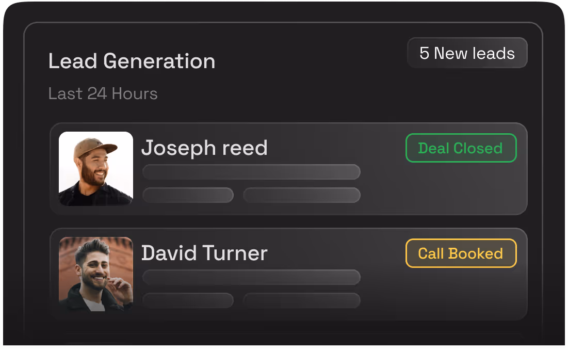The width and height of the screenshot is (568, 350).
Task: Toggle Call Booked status for David Turner
Action: 461,253
